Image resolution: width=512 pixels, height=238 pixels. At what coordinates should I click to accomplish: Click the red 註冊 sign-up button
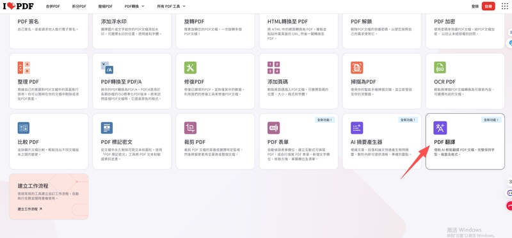[x=488, y=6]
